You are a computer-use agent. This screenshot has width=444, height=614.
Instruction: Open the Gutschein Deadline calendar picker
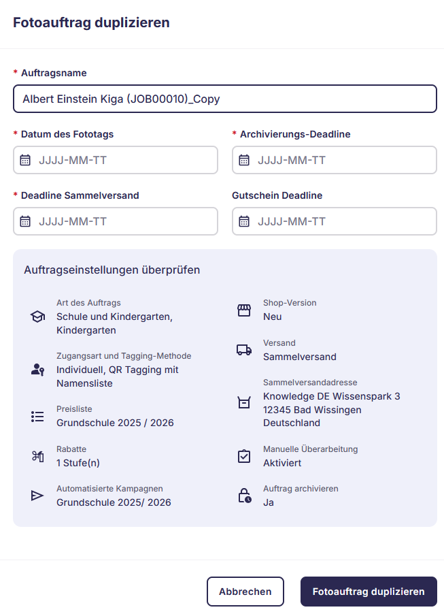coord(246,221)
